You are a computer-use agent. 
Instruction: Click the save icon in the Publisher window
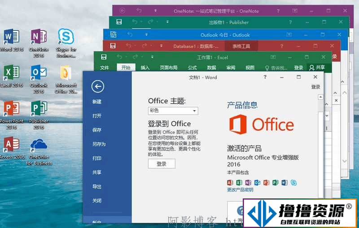click(119, 22)
